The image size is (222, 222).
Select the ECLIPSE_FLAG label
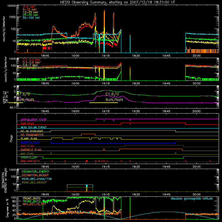30,142
